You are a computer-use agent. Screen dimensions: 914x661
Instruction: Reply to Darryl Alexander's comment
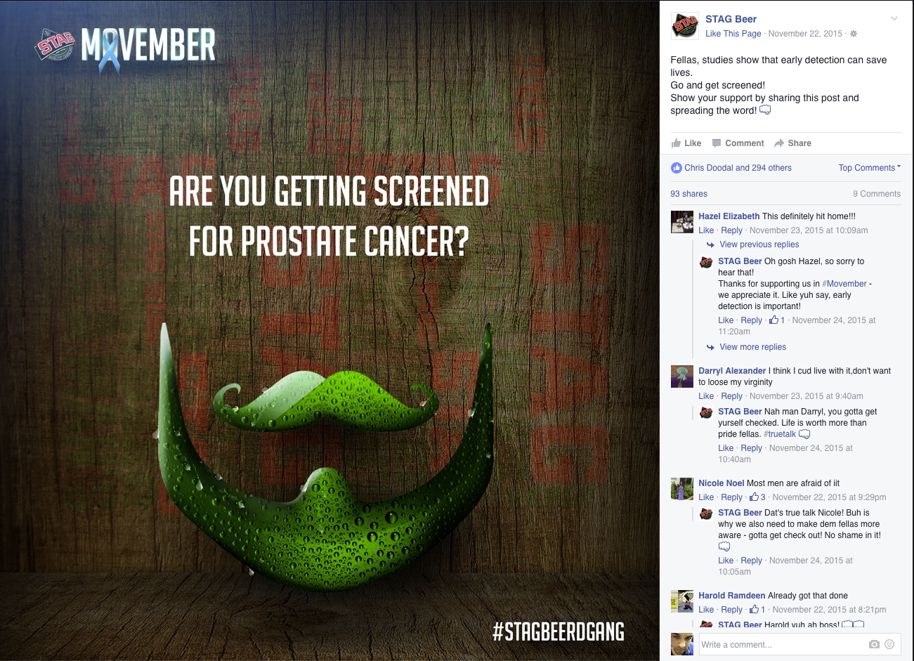coord(731,396)
